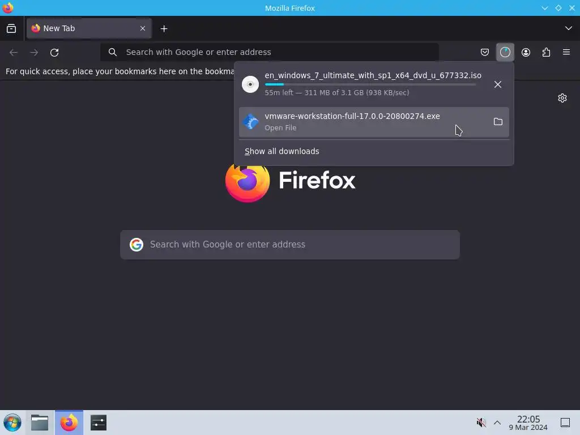This screenshot has width=580, height=435.
Task: Open a new tab with plus button
Action: [x=164, y=28]
